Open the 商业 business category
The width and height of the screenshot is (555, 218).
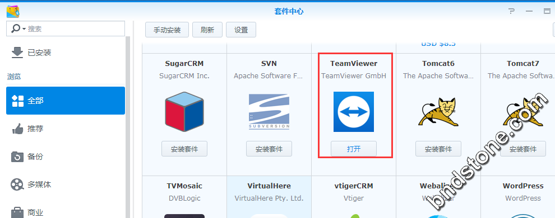coord(66,212)
